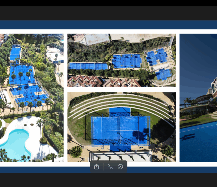Screen dimensions: 217x187
Task: Exit full screen using inward arrows icon
Action: [x=110, y=167]
